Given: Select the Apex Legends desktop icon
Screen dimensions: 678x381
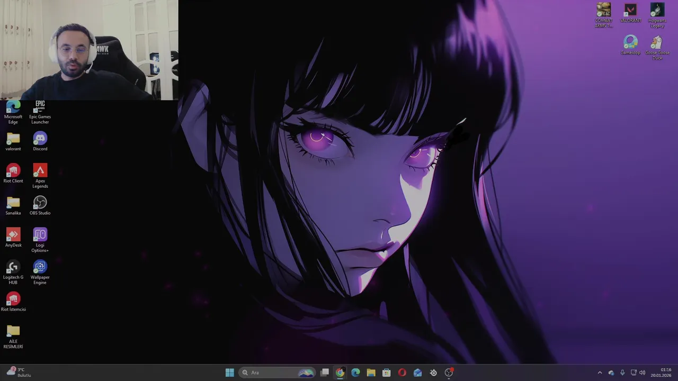Looking at the screenshot, I should pos(40,176).
